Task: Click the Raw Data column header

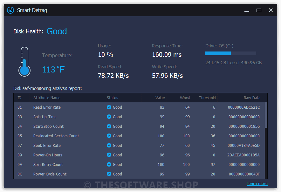Action: point(252,98)
